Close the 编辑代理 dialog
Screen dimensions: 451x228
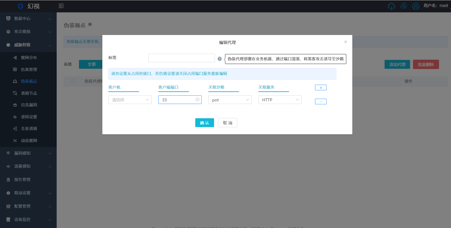[346, 42]
